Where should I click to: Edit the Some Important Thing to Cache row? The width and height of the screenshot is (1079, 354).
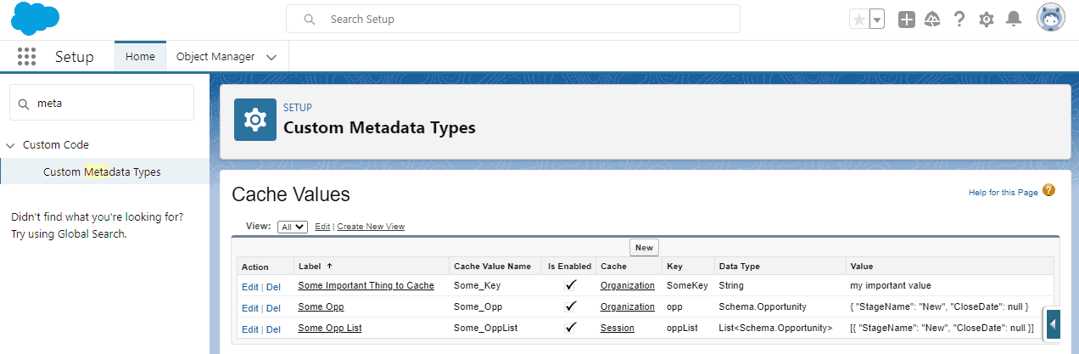tap(249, 287)
